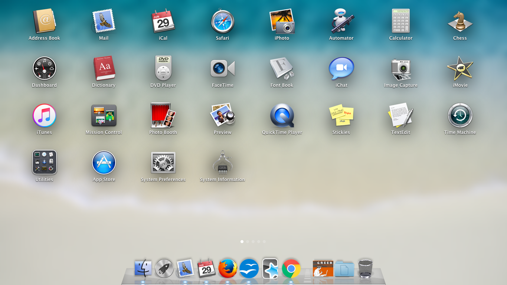Click Finder in the Dock
The height and width of the screenshot is (285, 507).
click(x=143, y=268)
